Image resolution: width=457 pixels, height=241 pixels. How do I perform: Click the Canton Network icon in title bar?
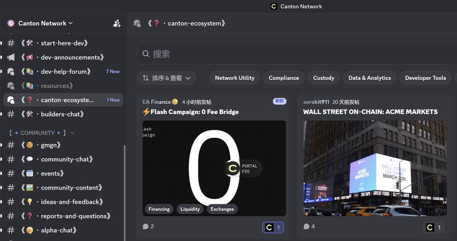[273, 6]
